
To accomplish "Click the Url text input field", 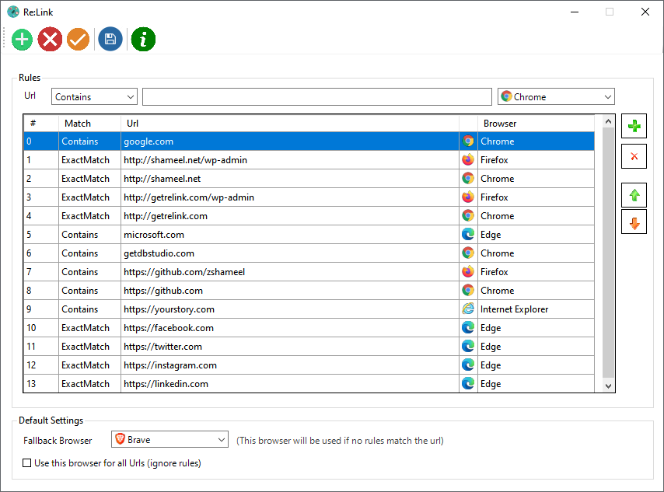I will (316, 97).
